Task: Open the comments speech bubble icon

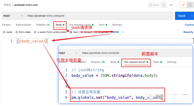Action: [190, 5]
